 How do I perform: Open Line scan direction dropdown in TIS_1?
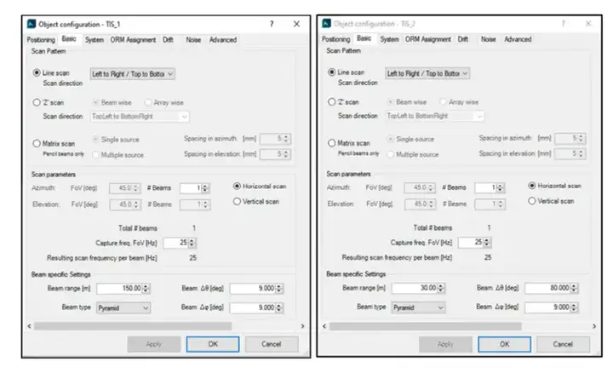(137, 74)
